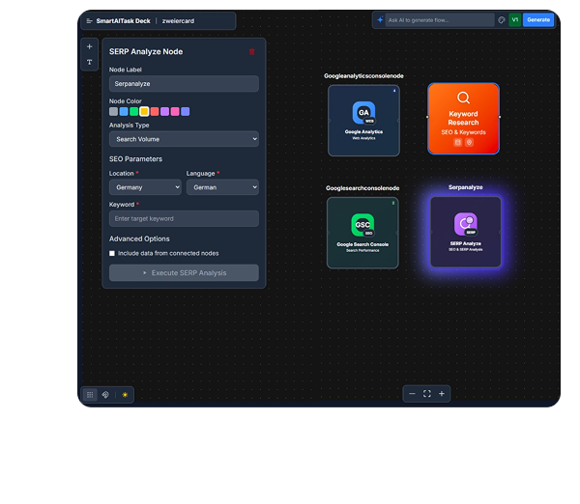Screen dimensions: 580x504
Task: Click the palette icon in top bar
Action: tap(502, 19)
